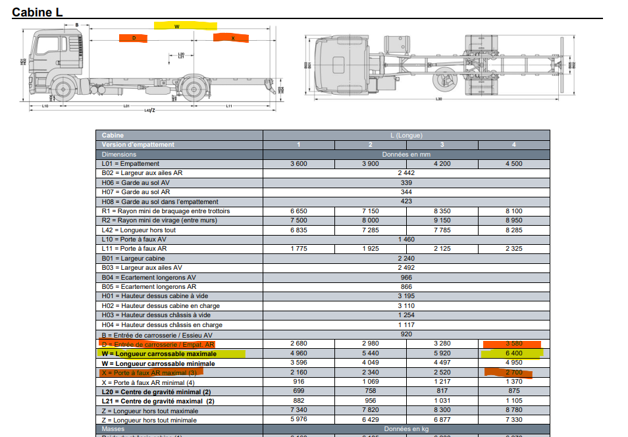Click the yellow highlighted value 6 400
Screen dimensions: 628x437
[x=513, y=353]
